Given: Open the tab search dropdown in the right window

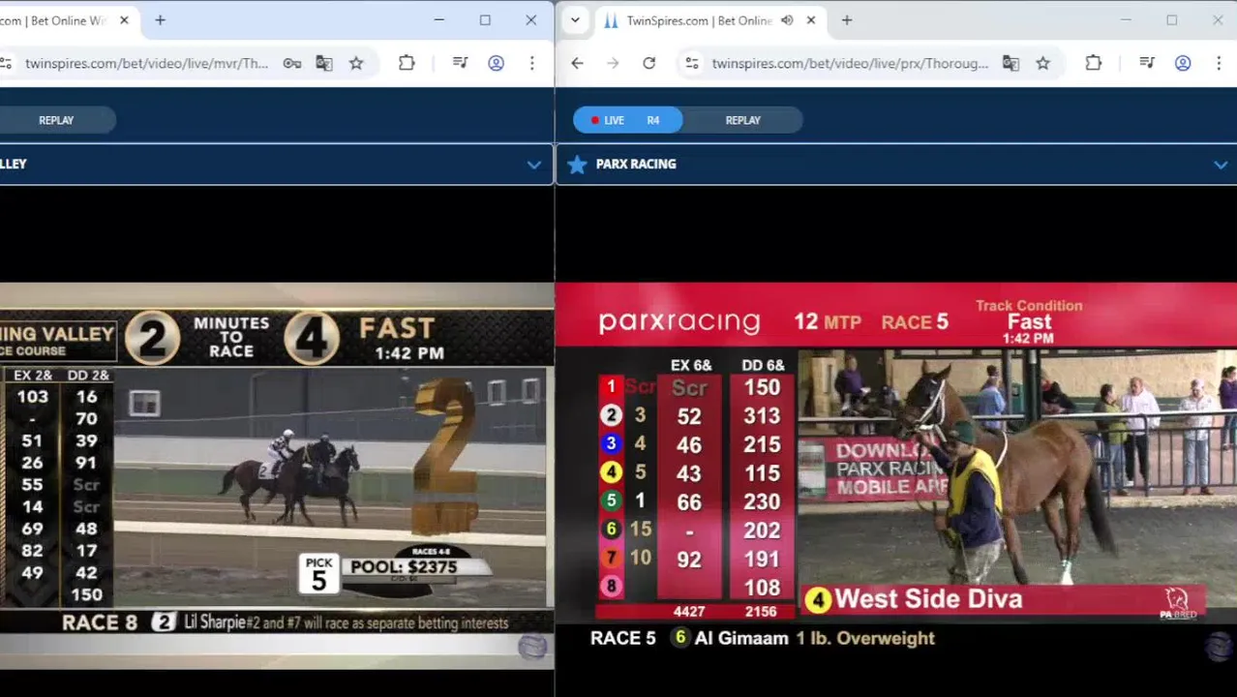Looking at the screenshot, I should pyautogui.click(x=575, y=20).
